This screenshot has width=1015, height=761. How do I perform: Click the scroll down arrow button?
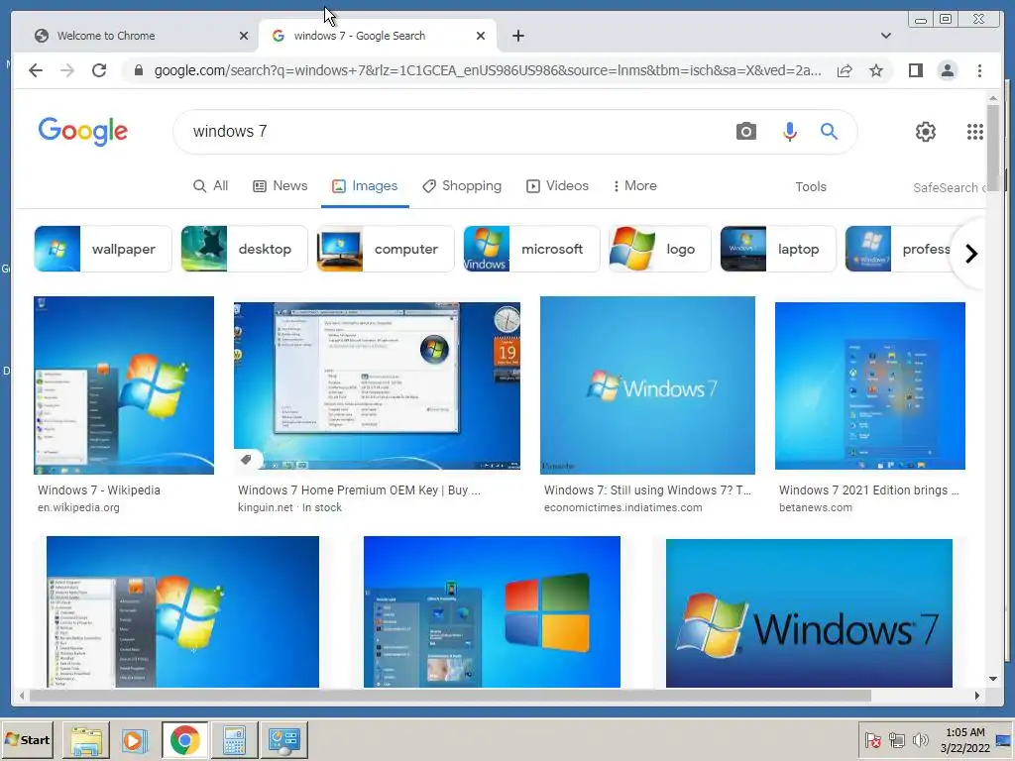(x=993, y=679)
